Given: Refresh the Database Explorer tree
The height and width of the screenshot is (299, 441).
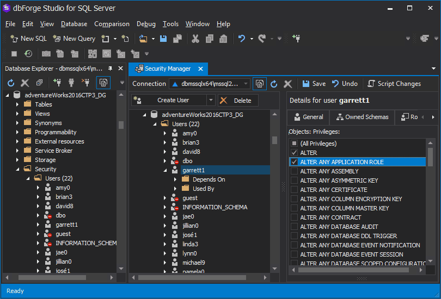Looking at the screenshot, I should [11, 83].
